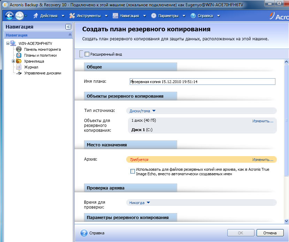The image size is (289, 242).
Task: Expand the Хранилища tree node
Action: coord(13,61)
